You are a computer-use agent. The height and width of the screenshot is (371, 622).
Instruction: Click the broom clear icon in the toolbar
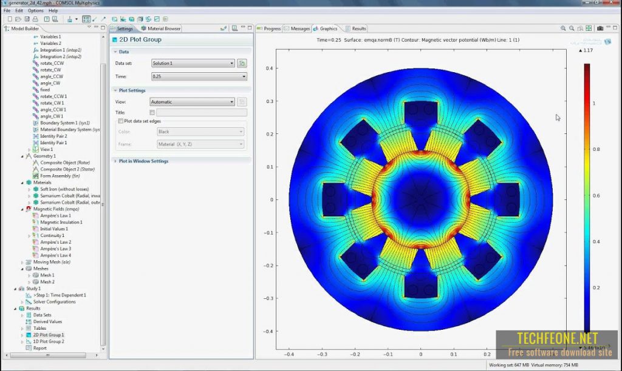coord(69,19)
